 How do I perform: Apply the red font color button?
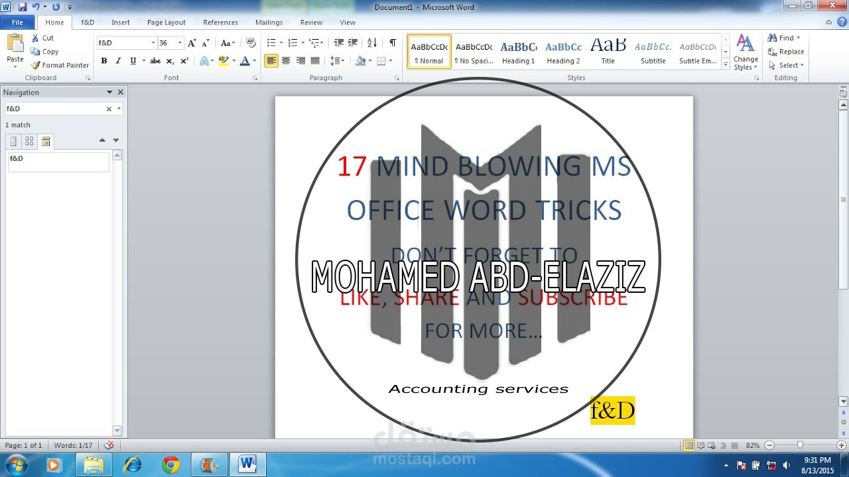pos(245,61)
